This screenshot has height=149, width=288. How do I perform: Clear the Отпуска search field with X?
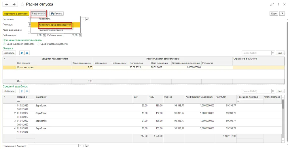273,53
